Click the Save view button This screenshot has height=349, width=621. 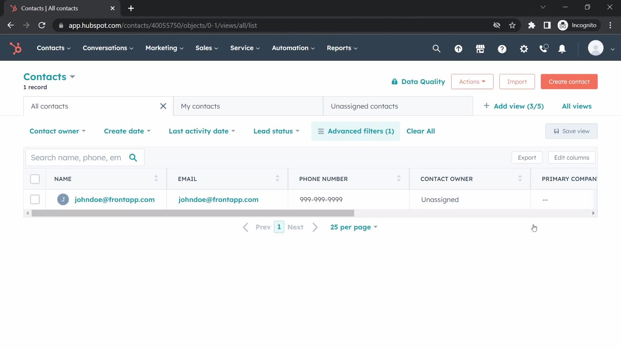tap(572, 131)
